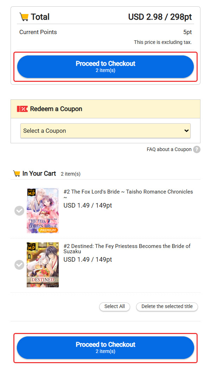This screenshot has height=373, width=211.
Task: Click the MP badge on the Destined cover
Action: (32, 247)
